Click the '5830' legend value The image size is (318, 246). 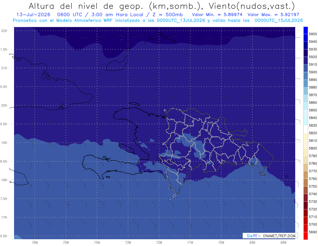coord(313,125)
